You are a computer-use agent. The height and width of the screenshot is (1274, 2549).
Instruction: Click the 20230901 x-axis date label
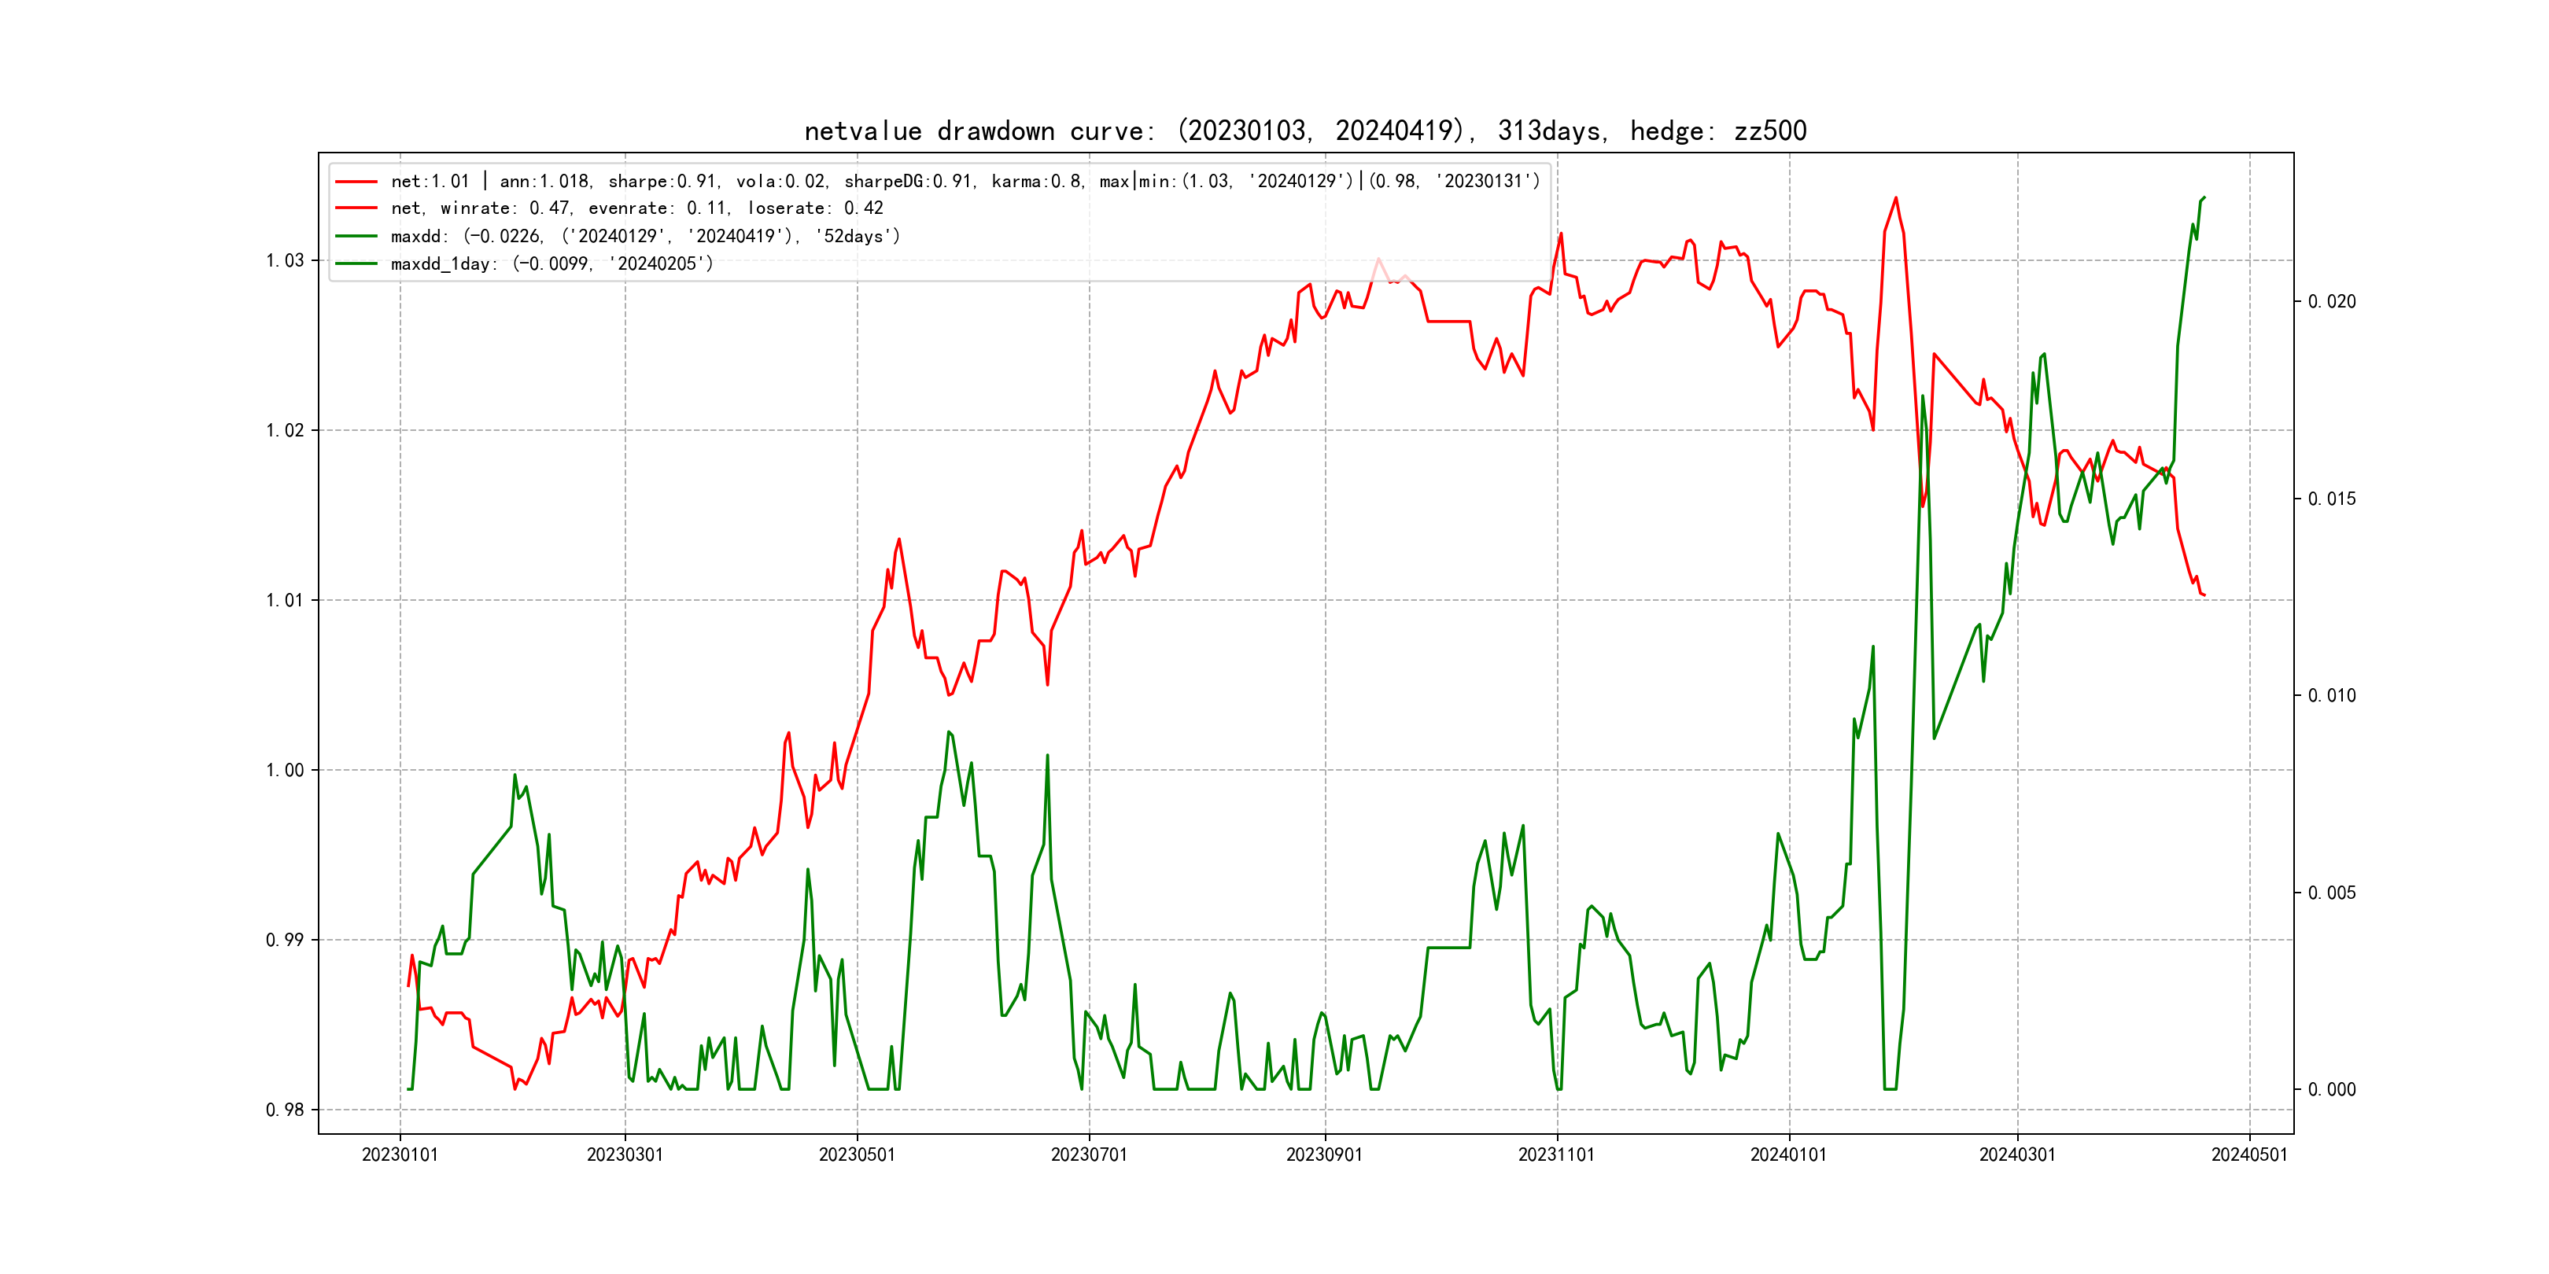(x=1324, y=1154)
